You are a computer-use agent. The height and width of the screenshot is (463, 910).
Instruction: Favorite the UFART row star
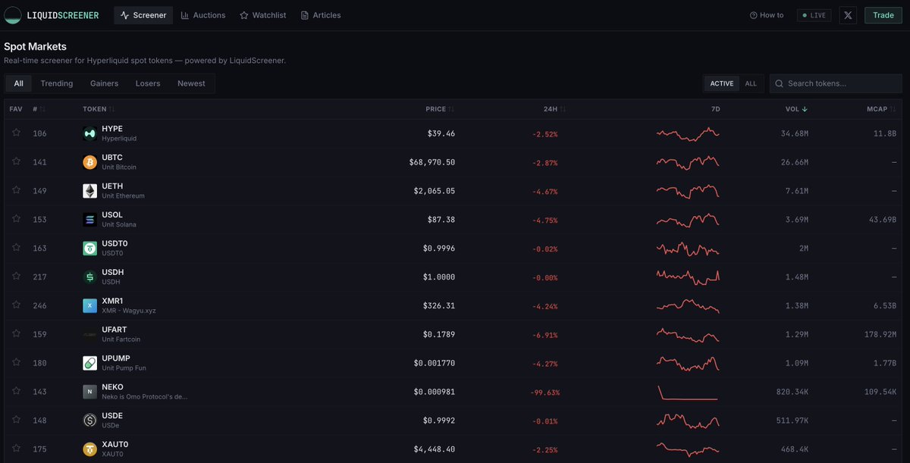(x=16, y=333)
